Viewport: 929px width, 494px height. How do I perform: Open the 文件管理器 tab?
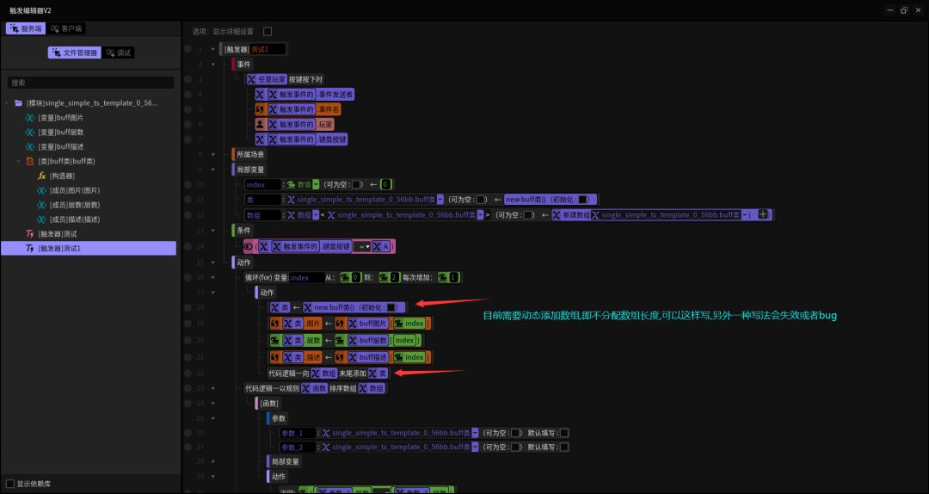[75, 52]
